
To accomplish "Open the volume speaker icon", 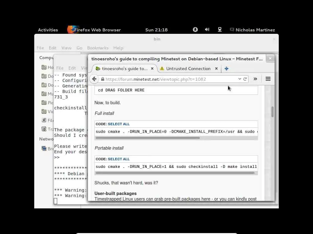I will click(x=207, y=30).
